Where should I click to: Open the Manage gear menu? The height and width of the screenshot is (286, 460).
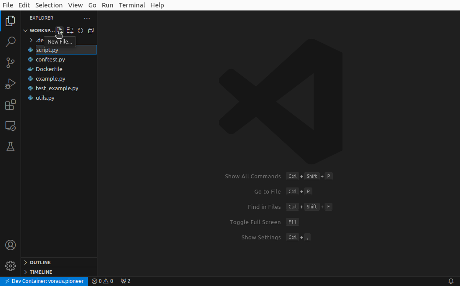[10, 266]
